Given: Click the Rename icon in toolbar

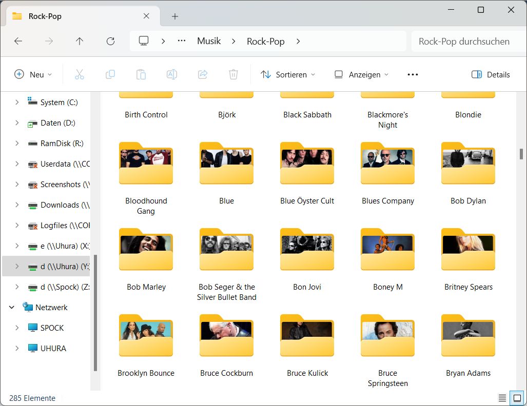Looking at the screenshot, I should 172,74.
